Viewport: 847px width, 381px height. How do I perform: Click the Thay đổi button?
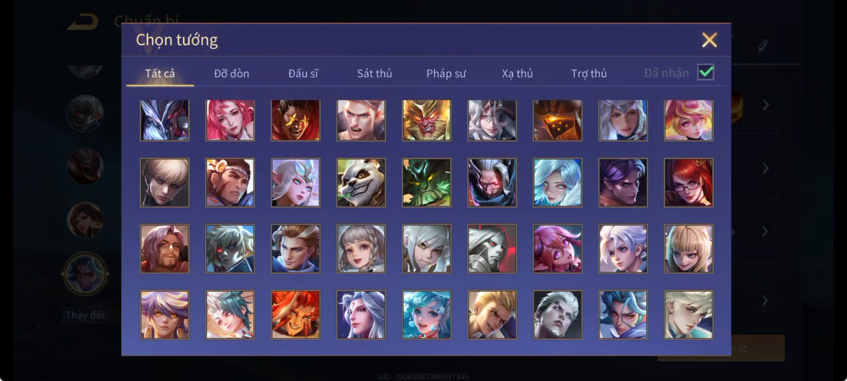click(85, 315)
